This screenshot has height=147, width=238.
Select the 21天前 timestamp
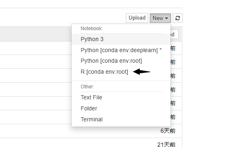167,145
